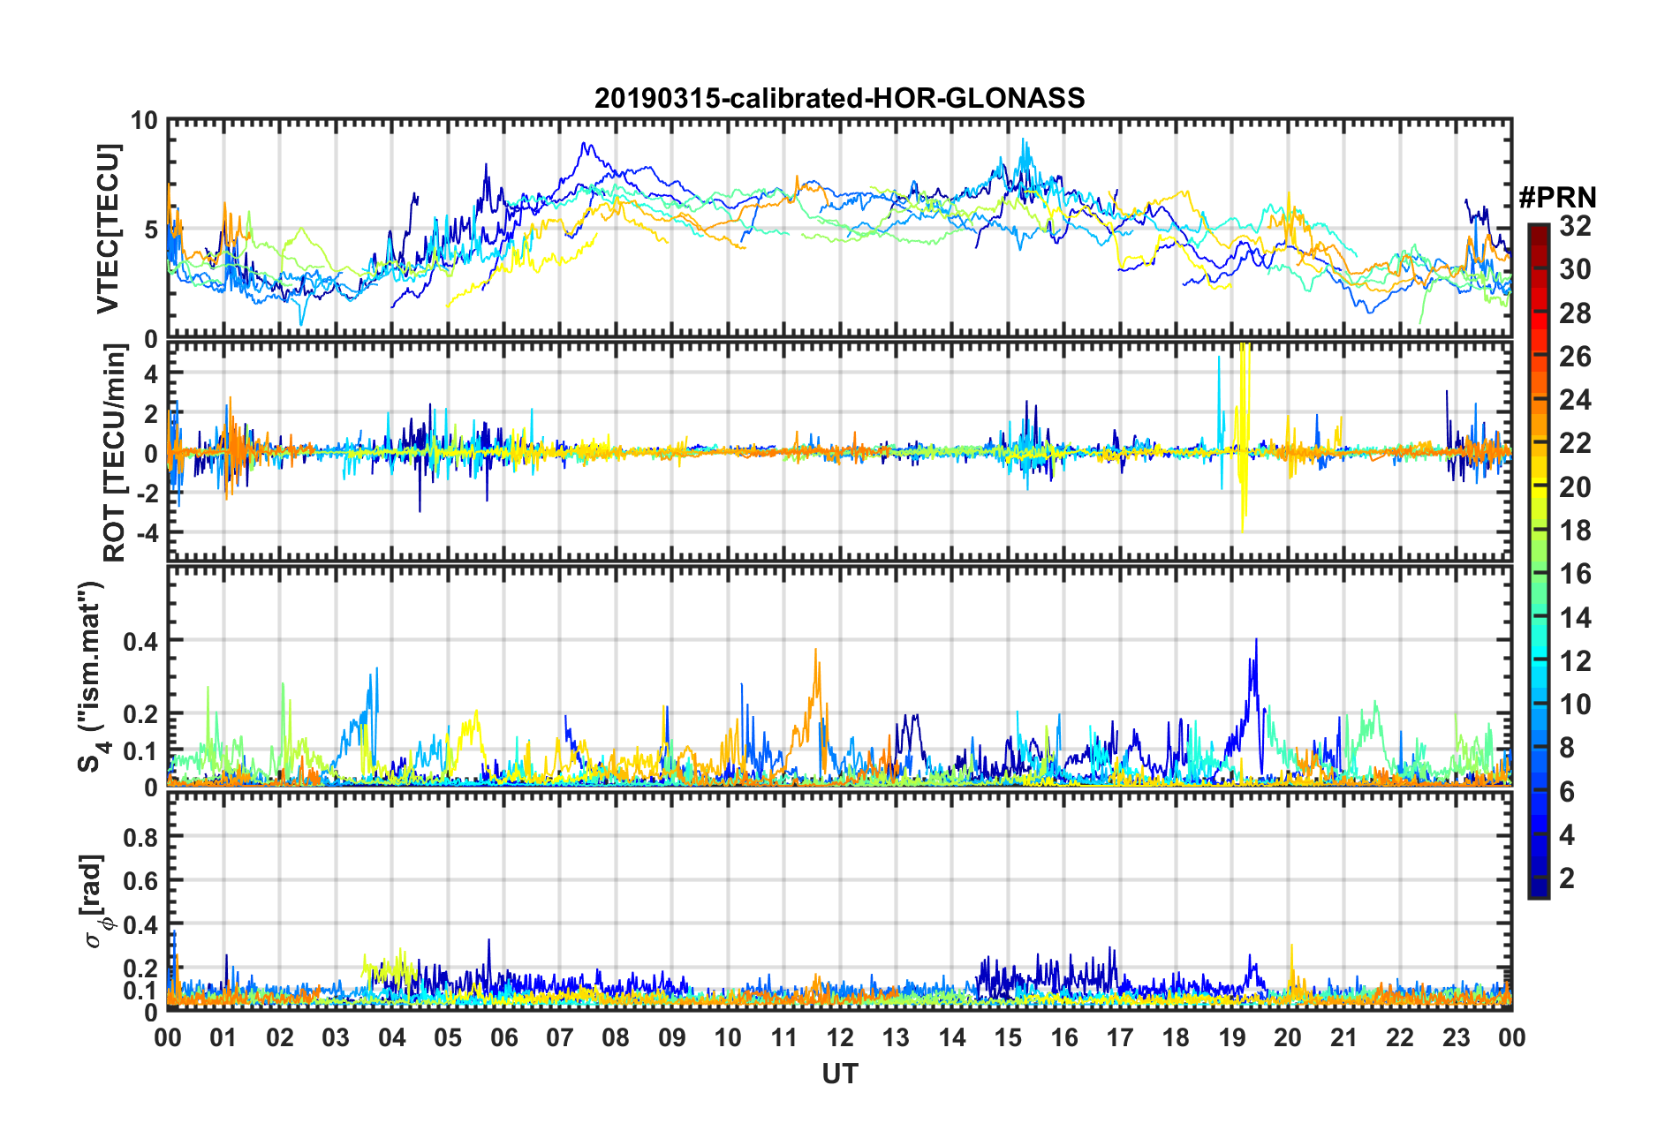Select colorbar tick label 6
This screenshot has height=1123, width=1680.
pyautogui.click(x=1567, y=792)
